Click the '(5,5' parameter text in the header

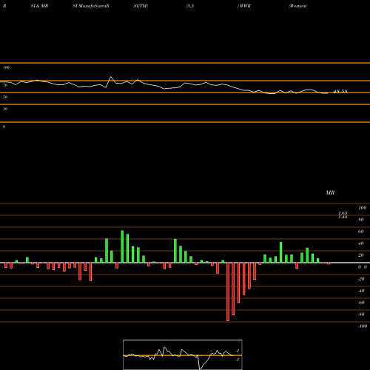pyautogui.click(x=190, y=6)
